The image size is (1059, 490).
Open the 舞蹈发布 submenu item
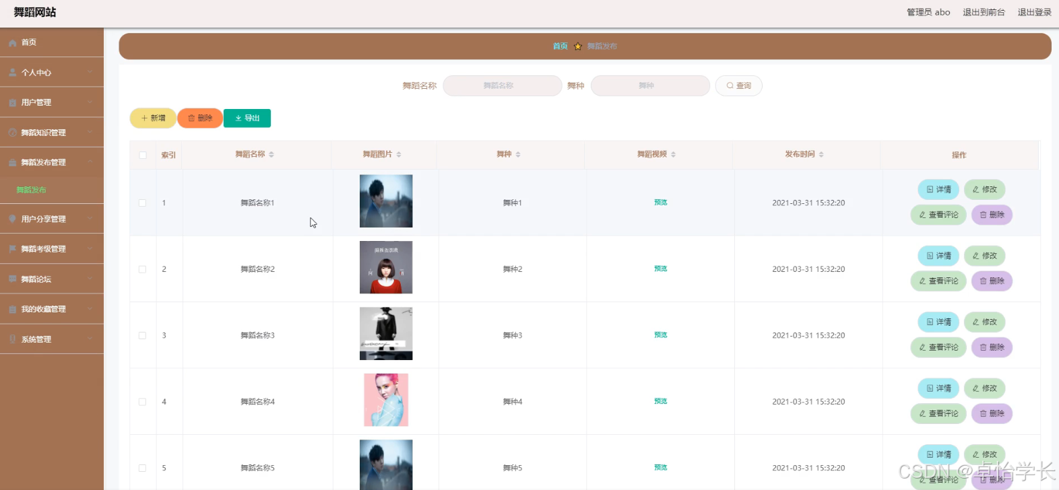click(31, 190)
